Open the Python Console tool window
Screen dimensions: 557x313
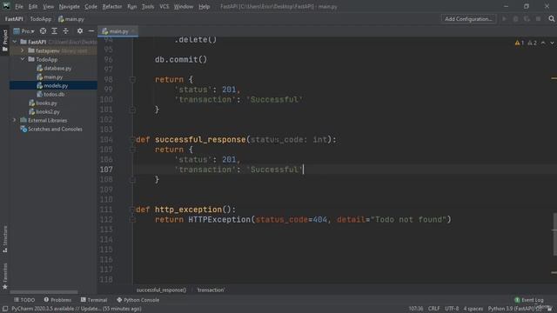click(x=138, y=300)
